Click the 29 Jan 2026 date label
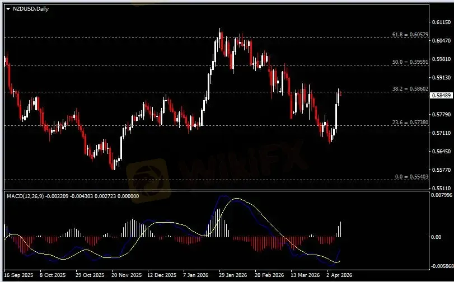The height and width of the screenshot is (282, 454). click(x=233, y=275)
